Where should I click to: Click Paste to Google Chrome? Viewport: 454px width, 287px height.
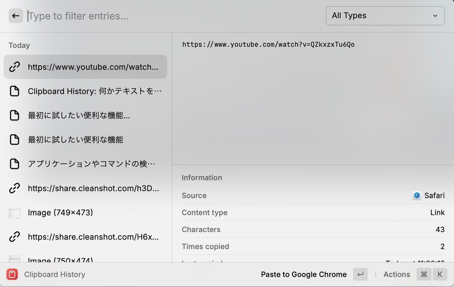click(x=303, y=275)
